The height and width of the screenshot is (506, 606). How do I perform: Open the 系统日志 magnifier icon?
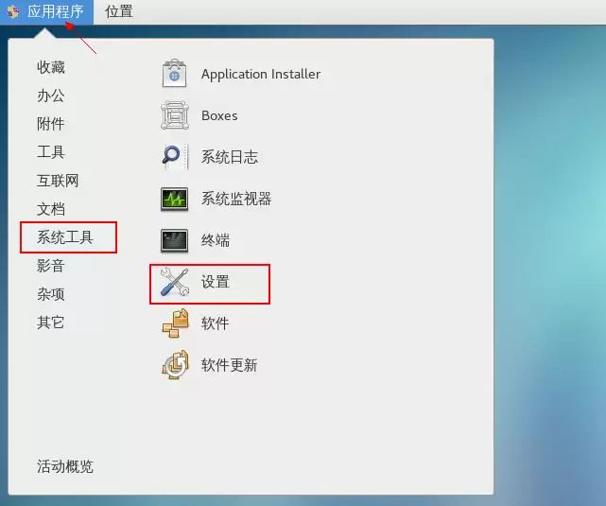[x=174, y=157]
